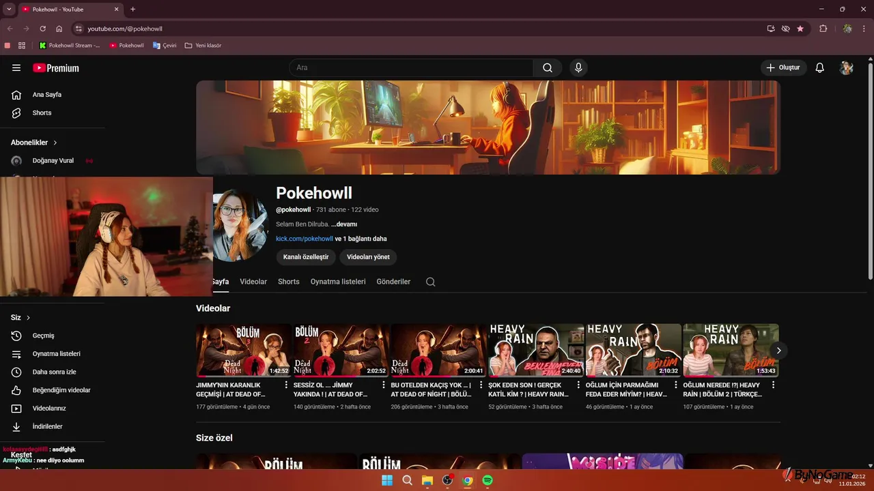This screenshot has width=874, height=491.
Task: Expand the Siz section
Action: 20,318
